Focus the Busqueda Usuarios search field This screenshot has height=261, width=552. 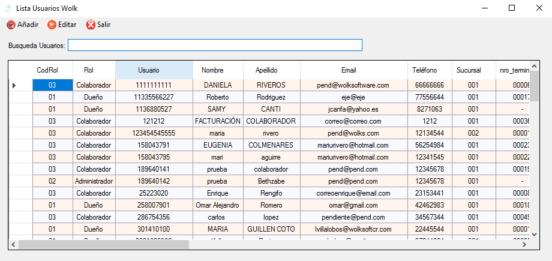point(215,45)
